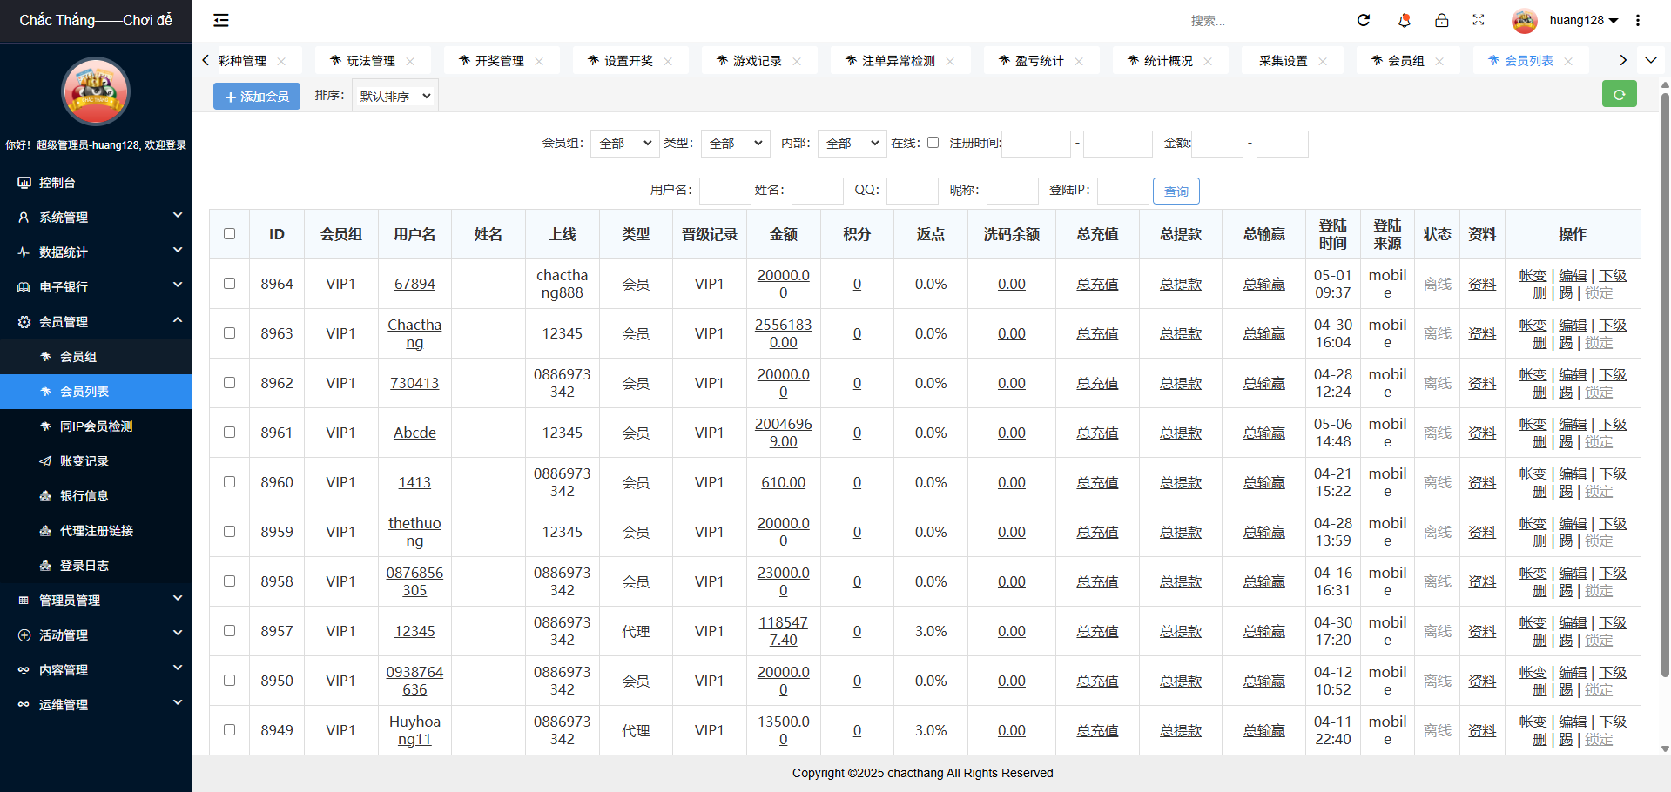The height and width of the screenshot is (792, 1671).
Task: Open 同IP会员检测 in the sidebar
Action: (96, 426)
